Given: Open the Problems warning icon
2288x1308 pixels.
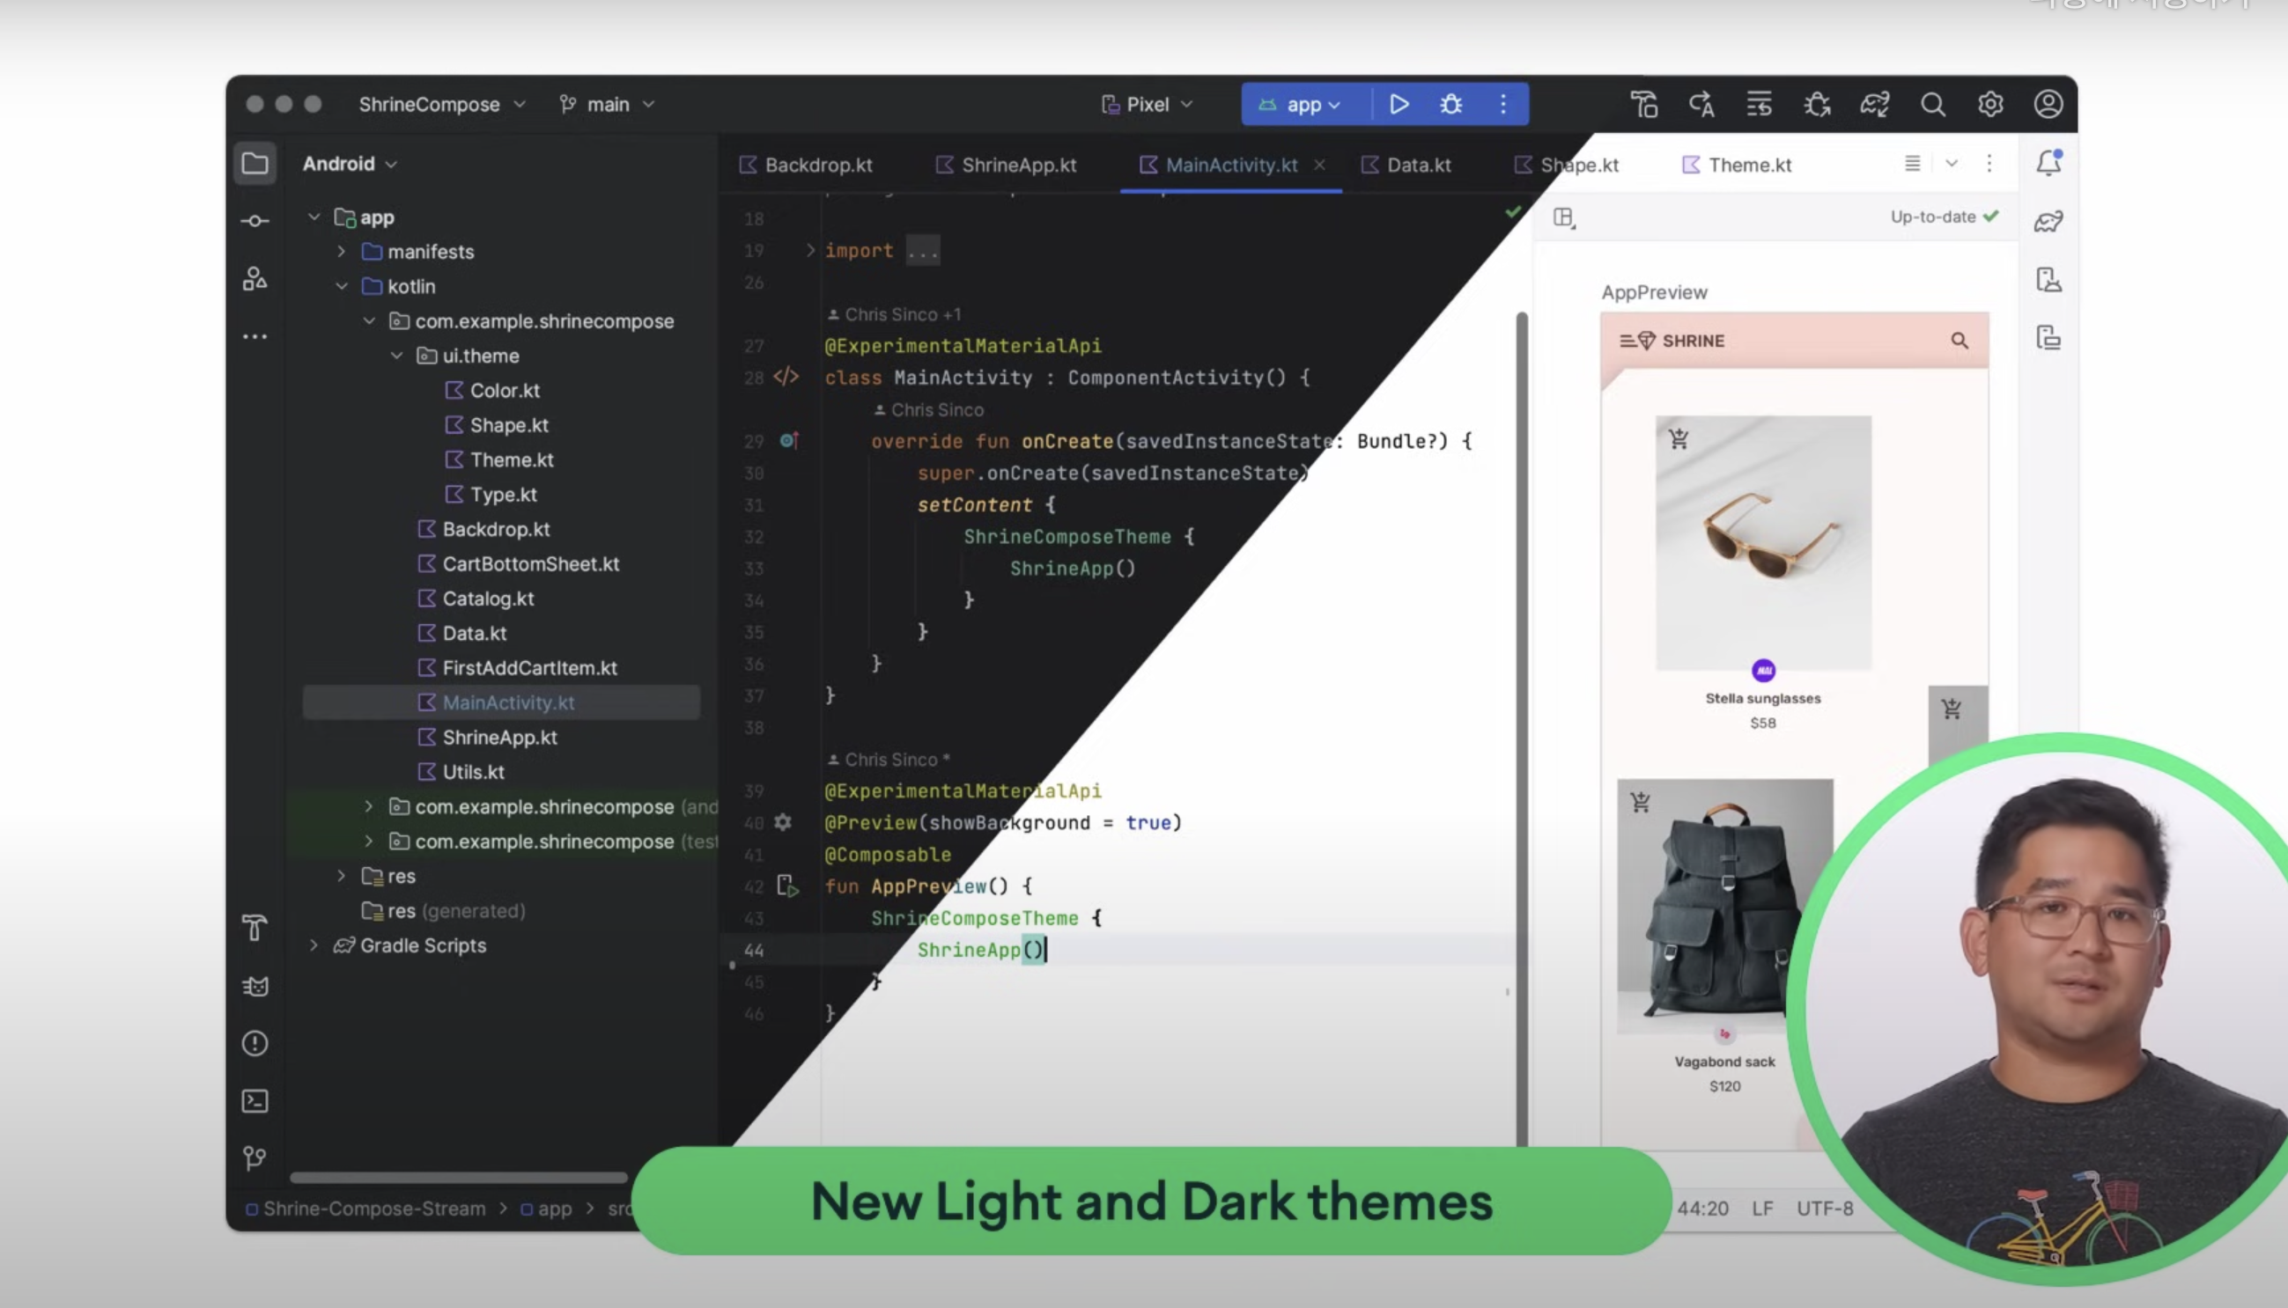Looking at the screenshot, I should coord(255,1043).
